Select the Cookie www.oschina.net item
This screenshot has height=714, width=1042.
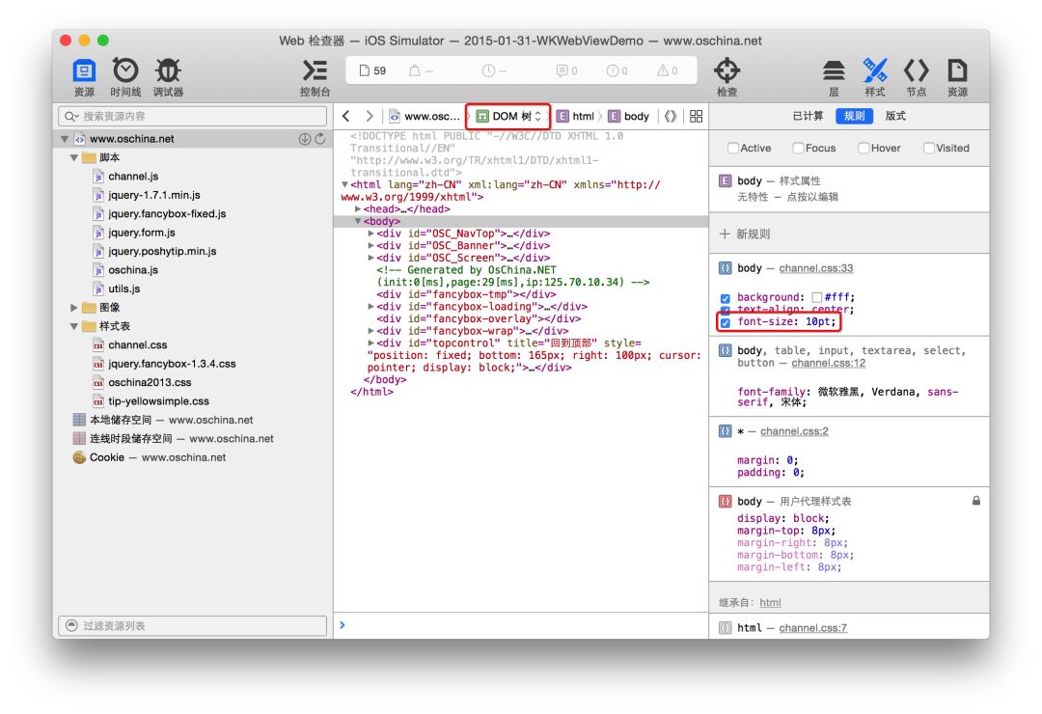point(150,457)
